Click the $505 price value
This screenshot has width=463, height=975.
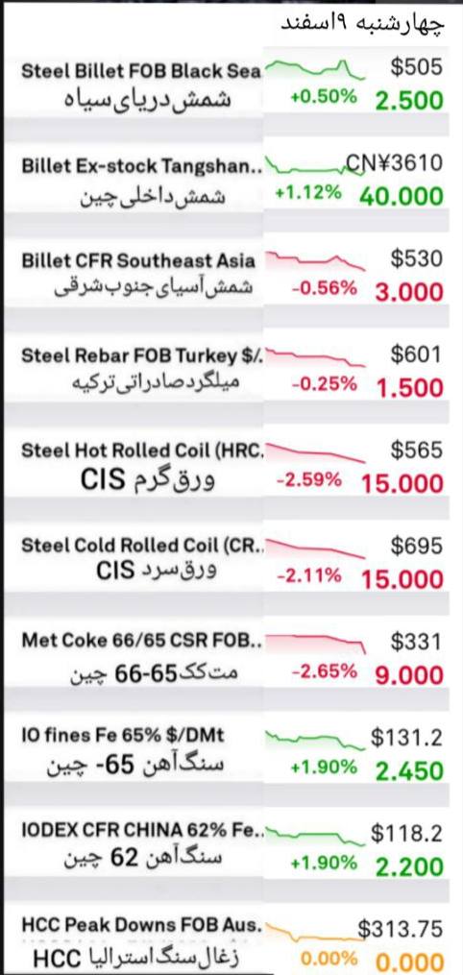click(416, 66)
